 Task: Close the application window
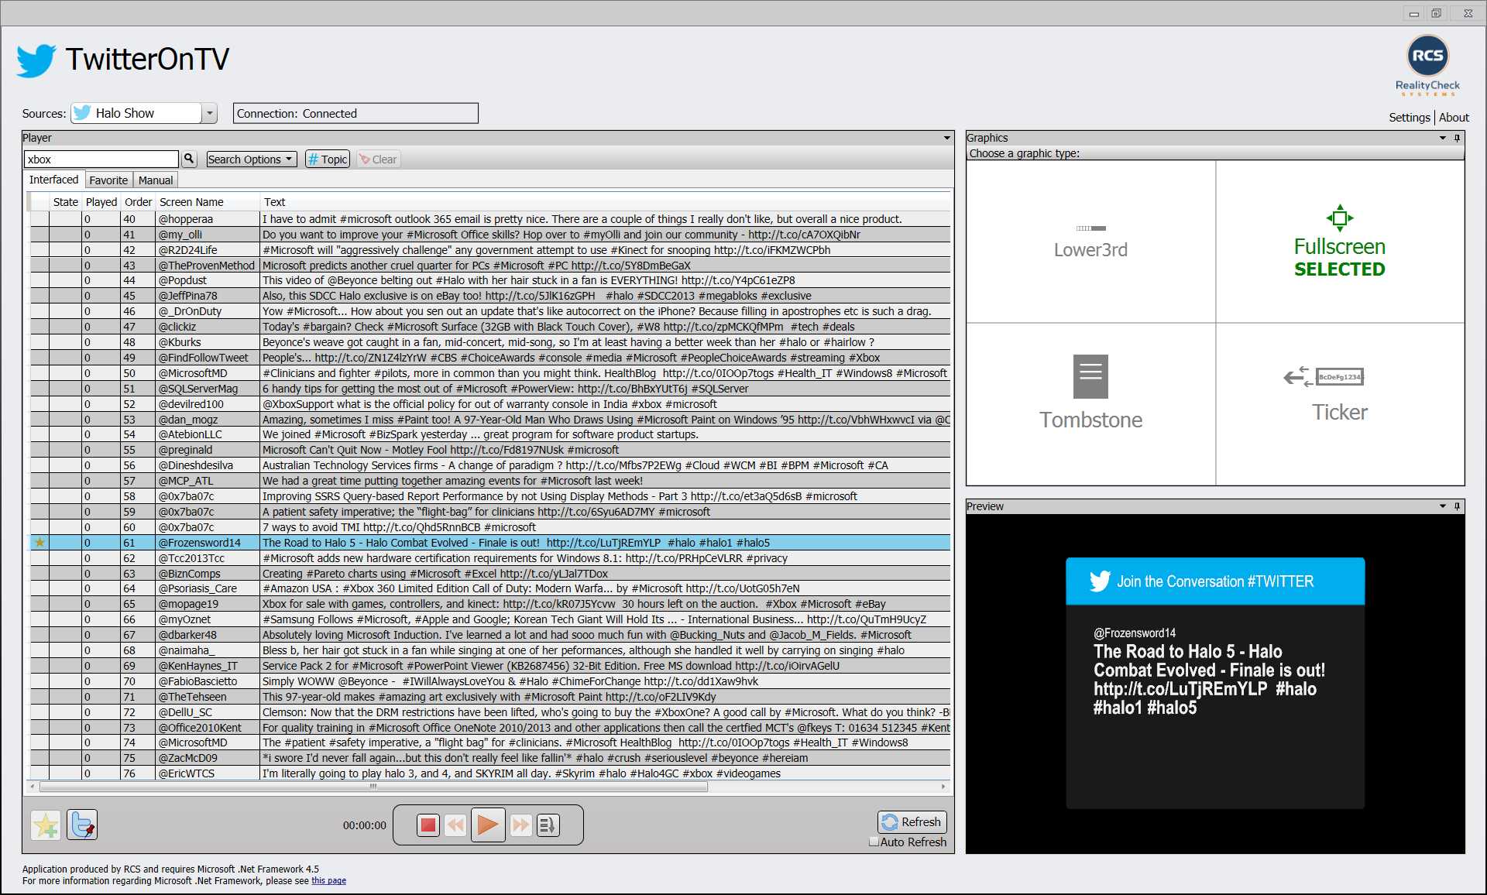pyautogui.click(x=1468, y=13)
